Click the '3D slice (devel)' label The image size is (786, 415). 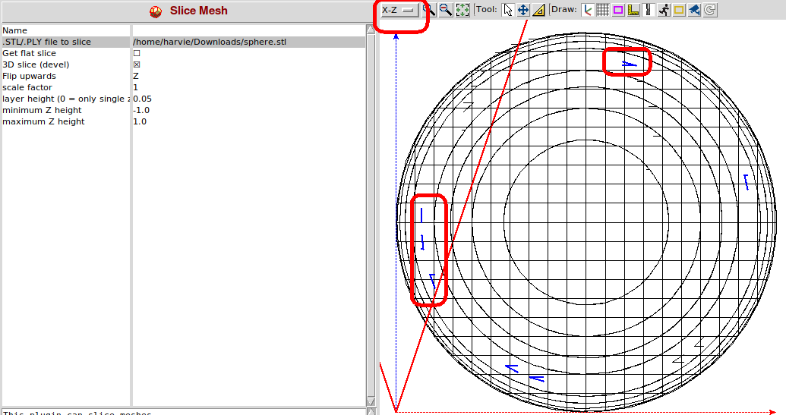[36, 64]
